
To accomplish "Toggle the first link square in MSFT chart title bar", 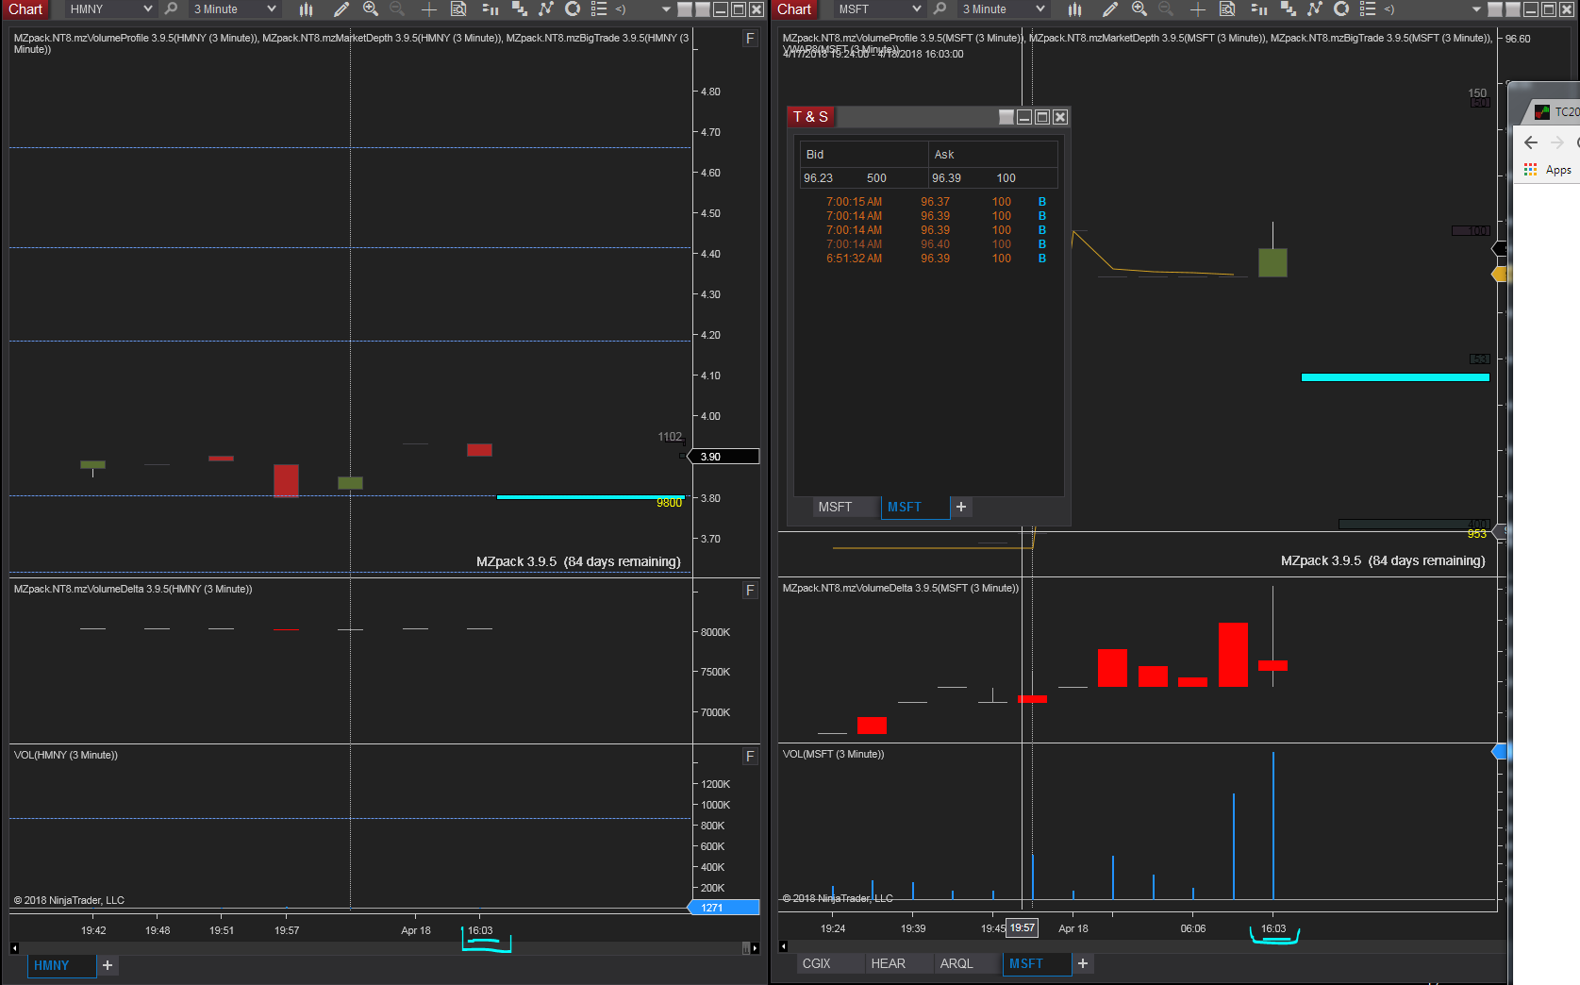I will (1495, 9).
